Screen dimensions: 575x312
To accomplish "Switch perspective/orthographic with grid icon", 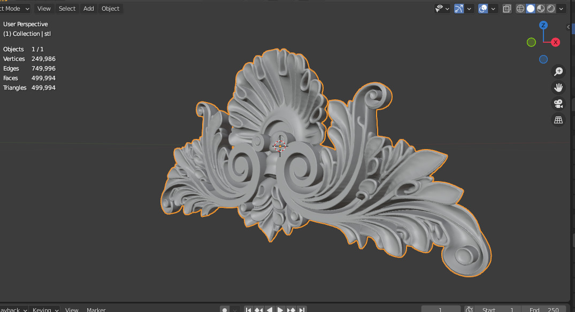I will pos(558,120).
